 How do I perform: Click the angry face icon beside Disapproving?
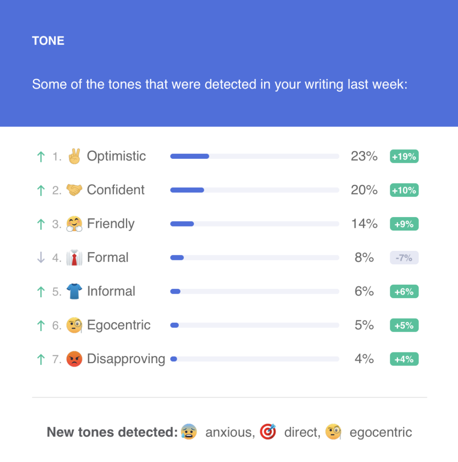(x=74, y=359)
